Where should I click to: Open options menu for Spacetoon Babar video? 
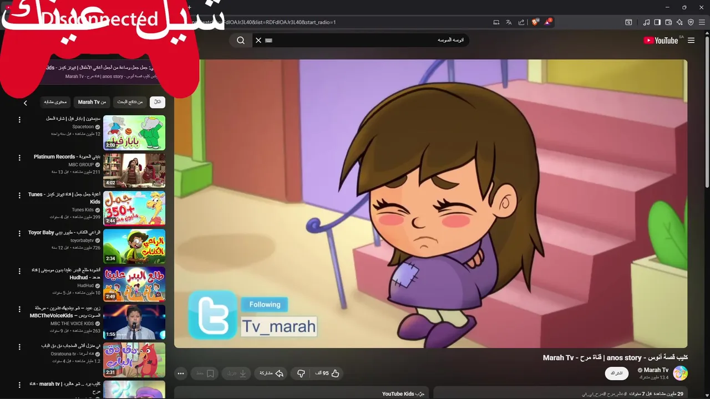pyautogui.click(x=19, y=120)
